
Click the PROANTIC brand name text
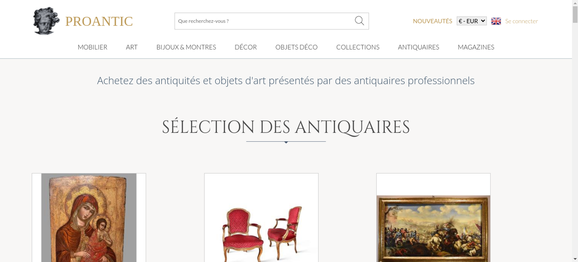pos(99,21)
